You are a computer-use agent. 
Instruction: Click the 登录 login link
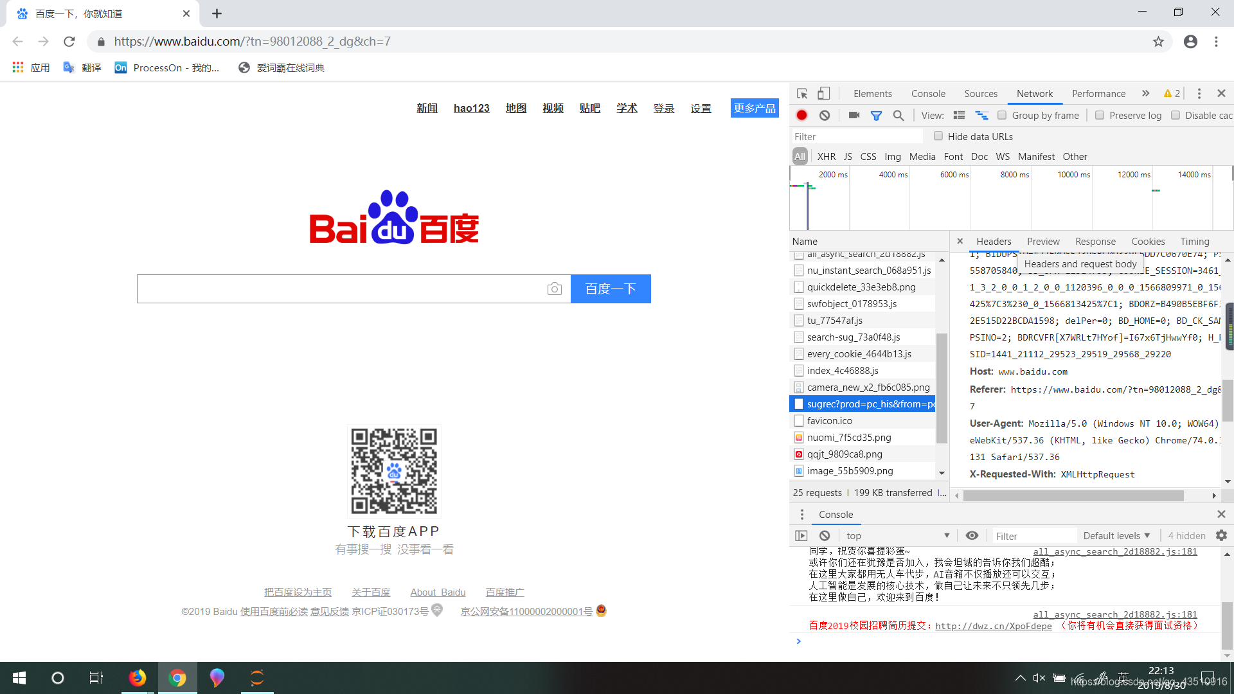click(664, 108)
